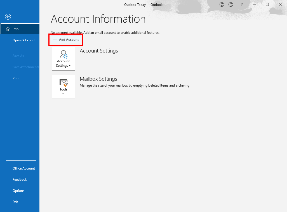Screen dimensions: 287x212
Task: Open Help with the question mark icon
Action: tap(242, 5)
